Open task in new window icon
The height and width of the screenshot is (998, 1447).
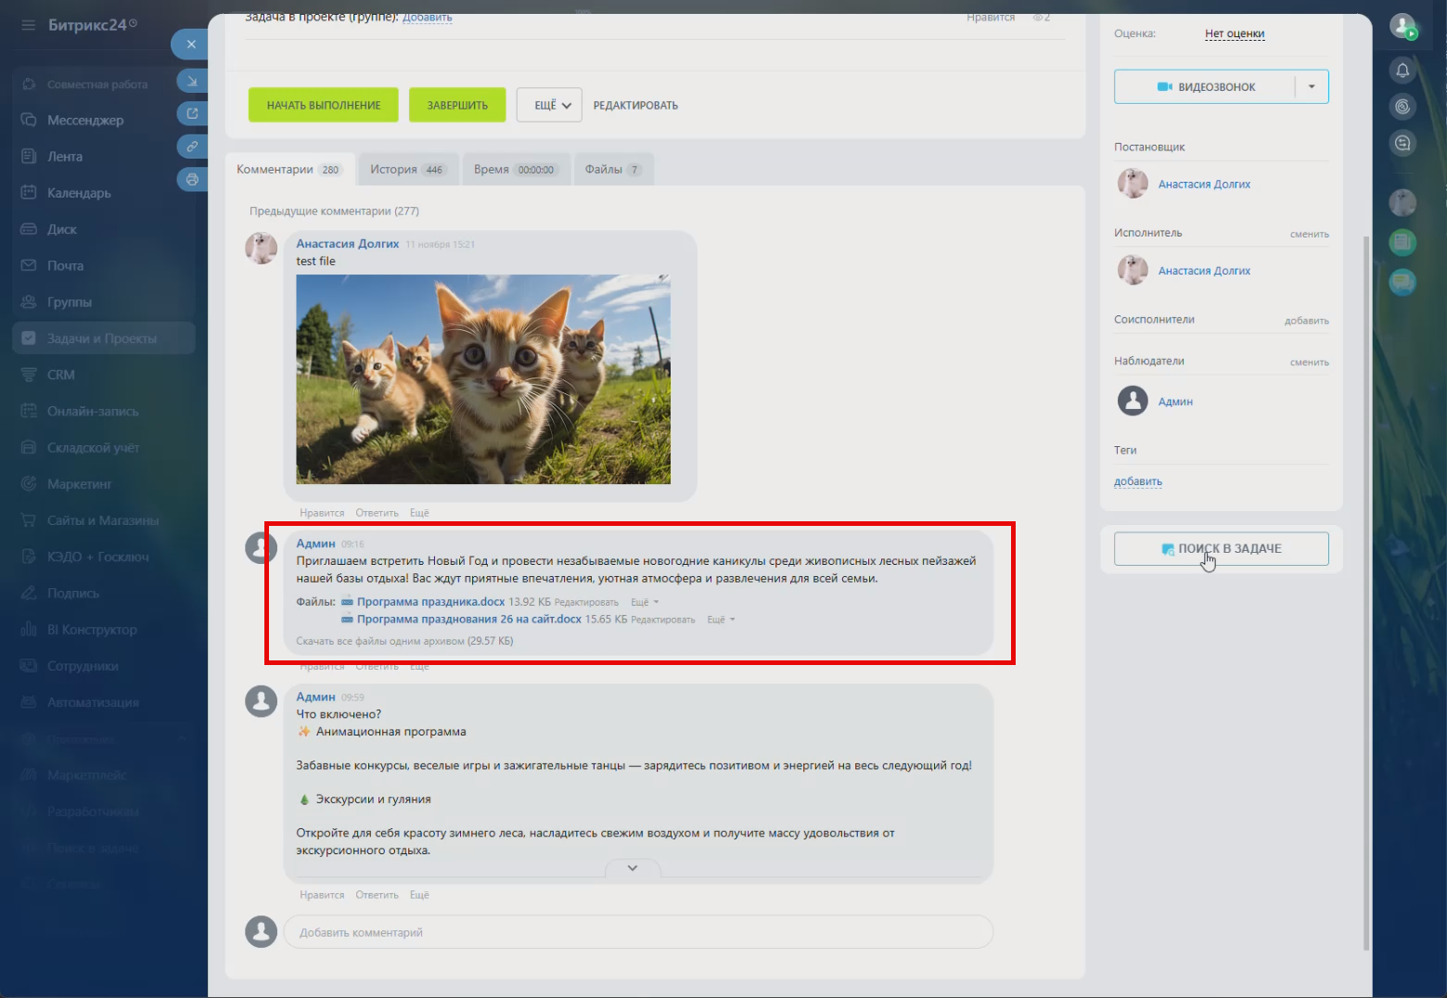pyautogui.click(x=192, y=114)
